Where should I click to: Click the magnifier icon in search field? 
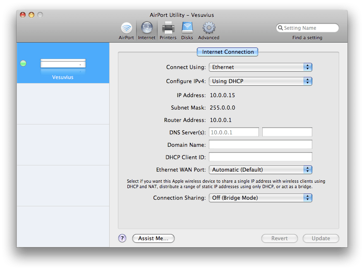(x=280, y=28)
